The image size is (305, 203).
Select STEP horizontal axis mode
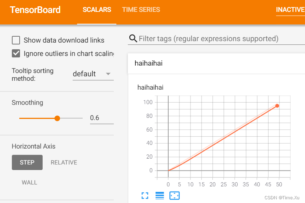click(27, 162)
